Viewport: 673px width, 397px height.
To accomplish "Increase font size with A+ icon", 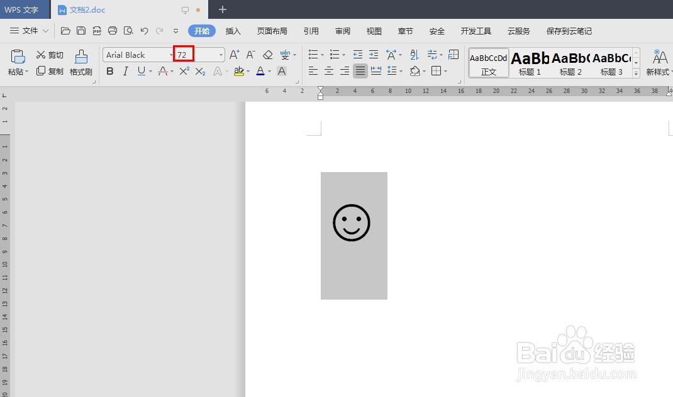I will (235, 55).
